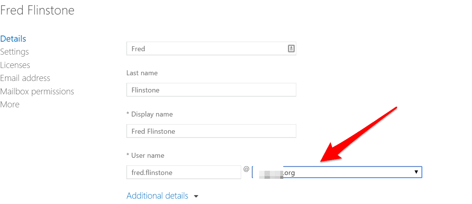Click the first name field containing Fred
Image resolution: width=472 pixels, height=204 pixels.
pos(211,49)
